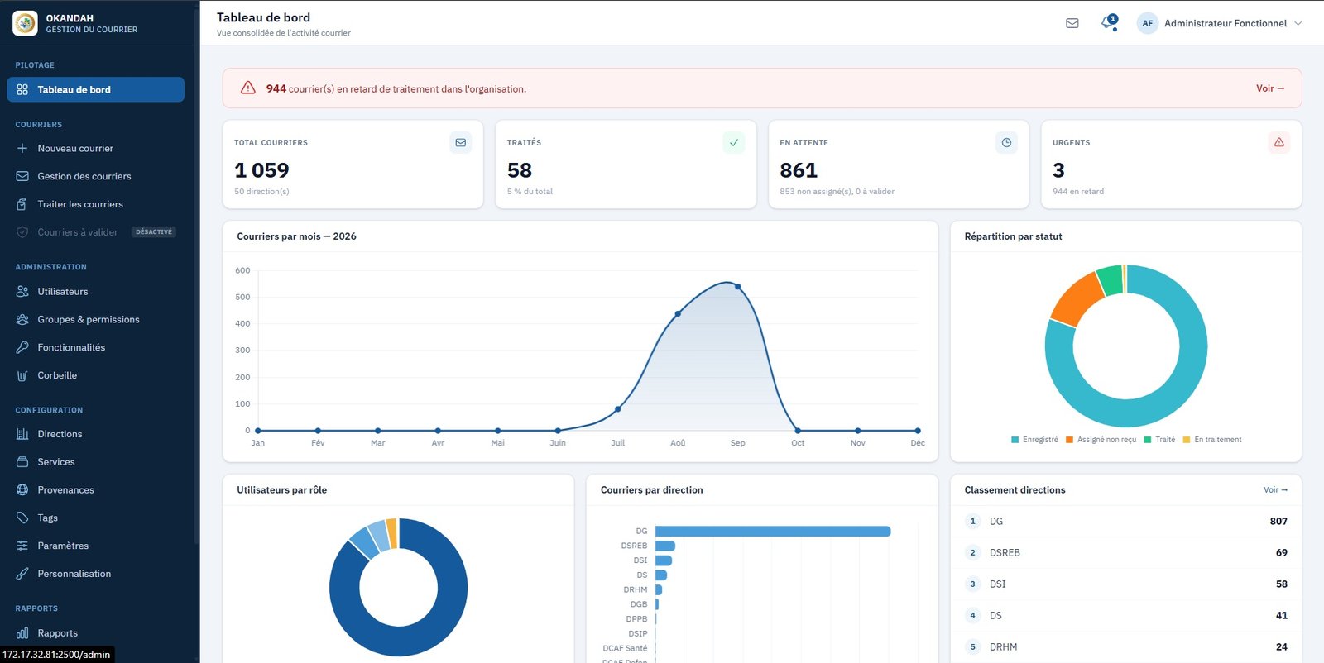The width and height of the screenshot is (1324, 663).
Task: Toggle the Assigné non reçu legend entry
Action: [1101, 440]
